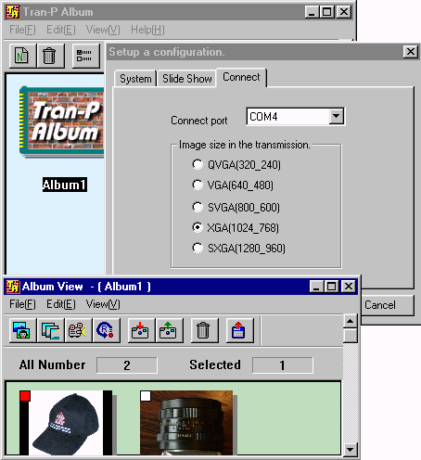Minimize the Tran-P Album window
421x460 pixels.
312,12
